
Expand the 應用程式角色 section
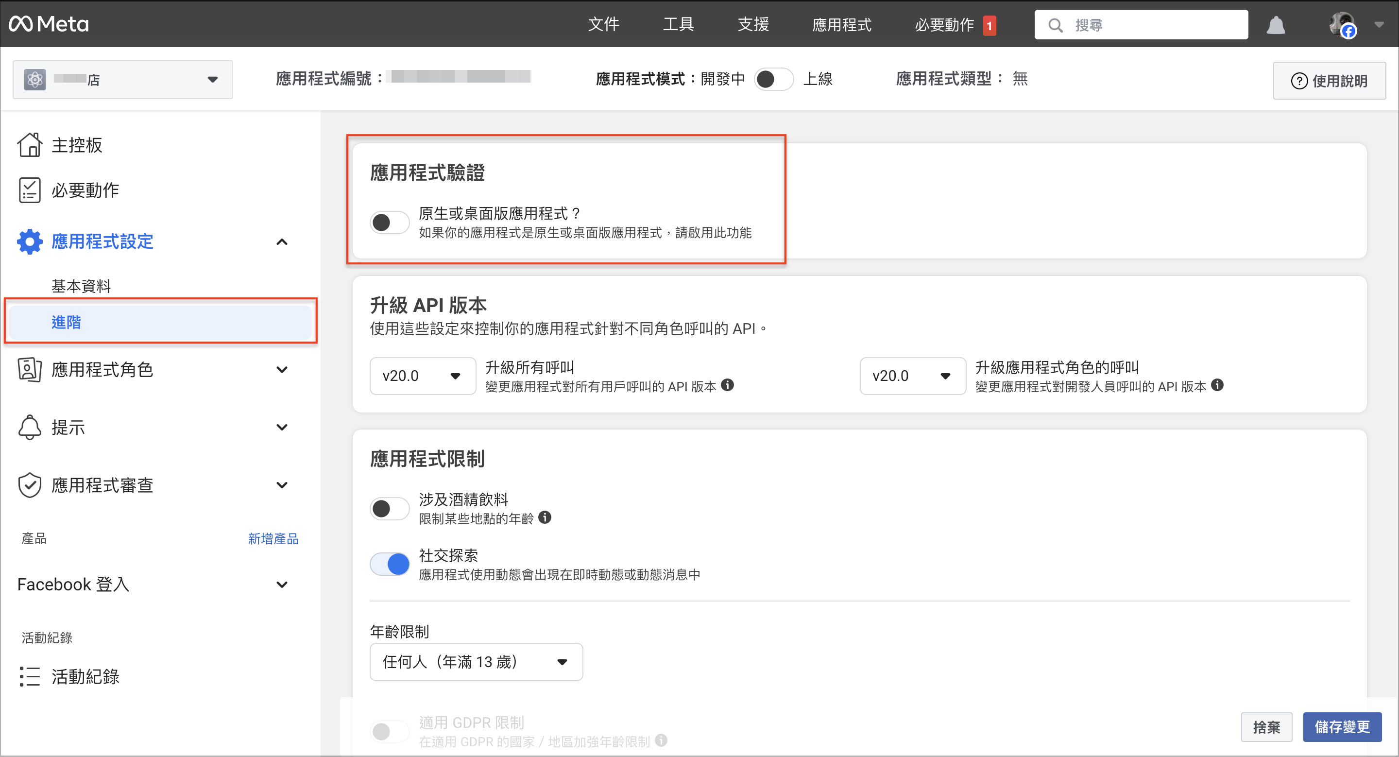(x=282, y=370)
